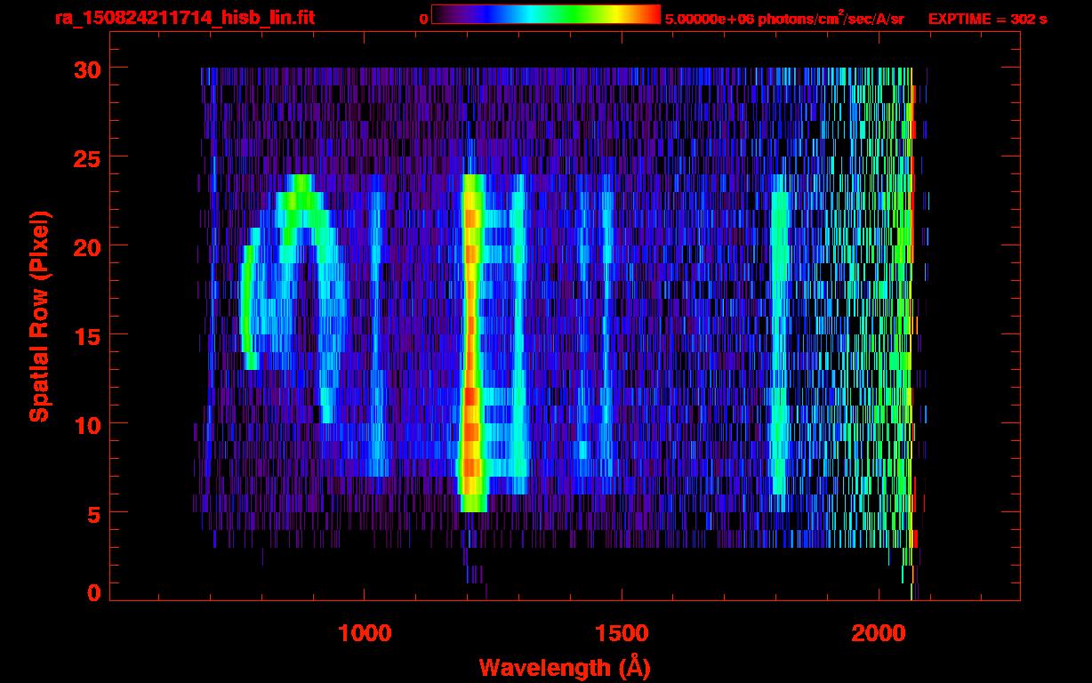Click the EXPTIME = 302 s text
Viewport: 1092px width, 683px height.
(987, 19)
